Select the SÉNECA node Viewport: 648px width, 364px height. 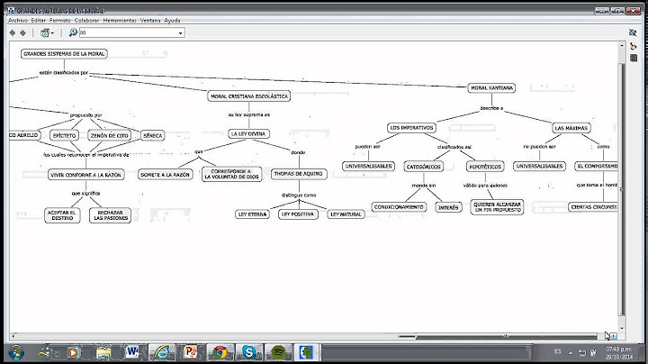click(x=152, y=135)
